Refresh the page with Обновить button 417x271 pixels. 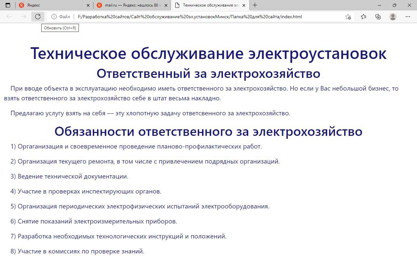pos(38,17)
